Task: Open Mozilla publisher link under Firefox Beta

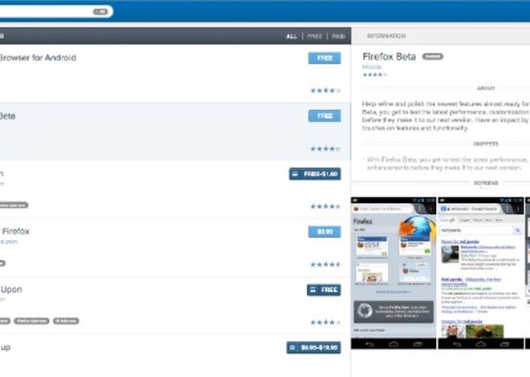Action: click(372, 67)
